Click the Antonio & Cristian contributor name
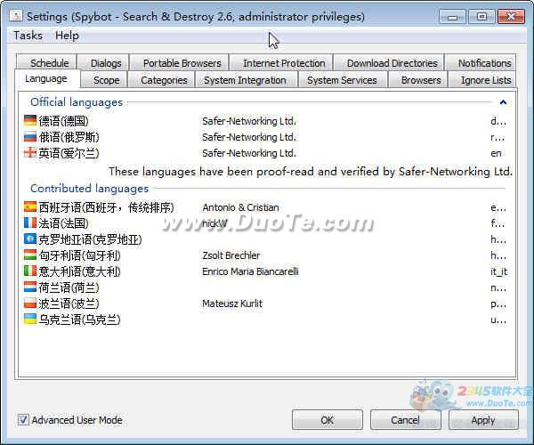534x445 pixels. [240, 207]
